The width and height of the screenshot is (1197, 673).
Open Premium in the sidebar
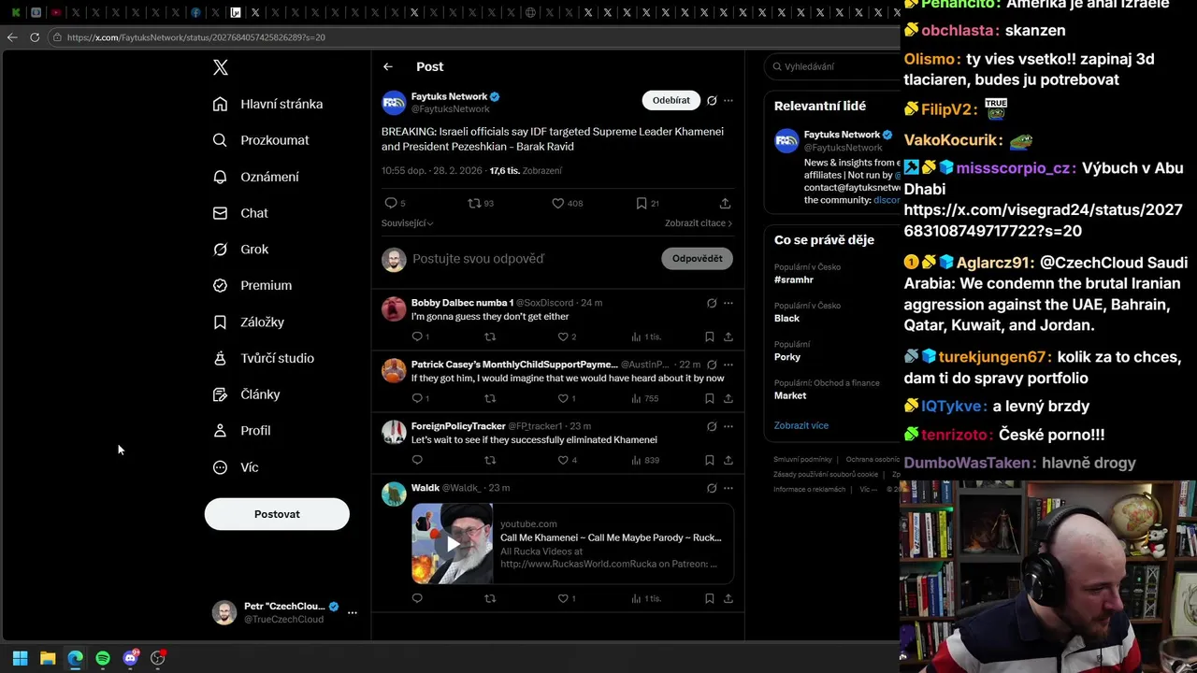click(252, 285)
